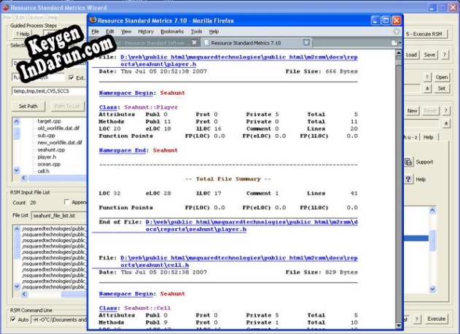Select old_workfile.dat.dif in the file tree

58,128
